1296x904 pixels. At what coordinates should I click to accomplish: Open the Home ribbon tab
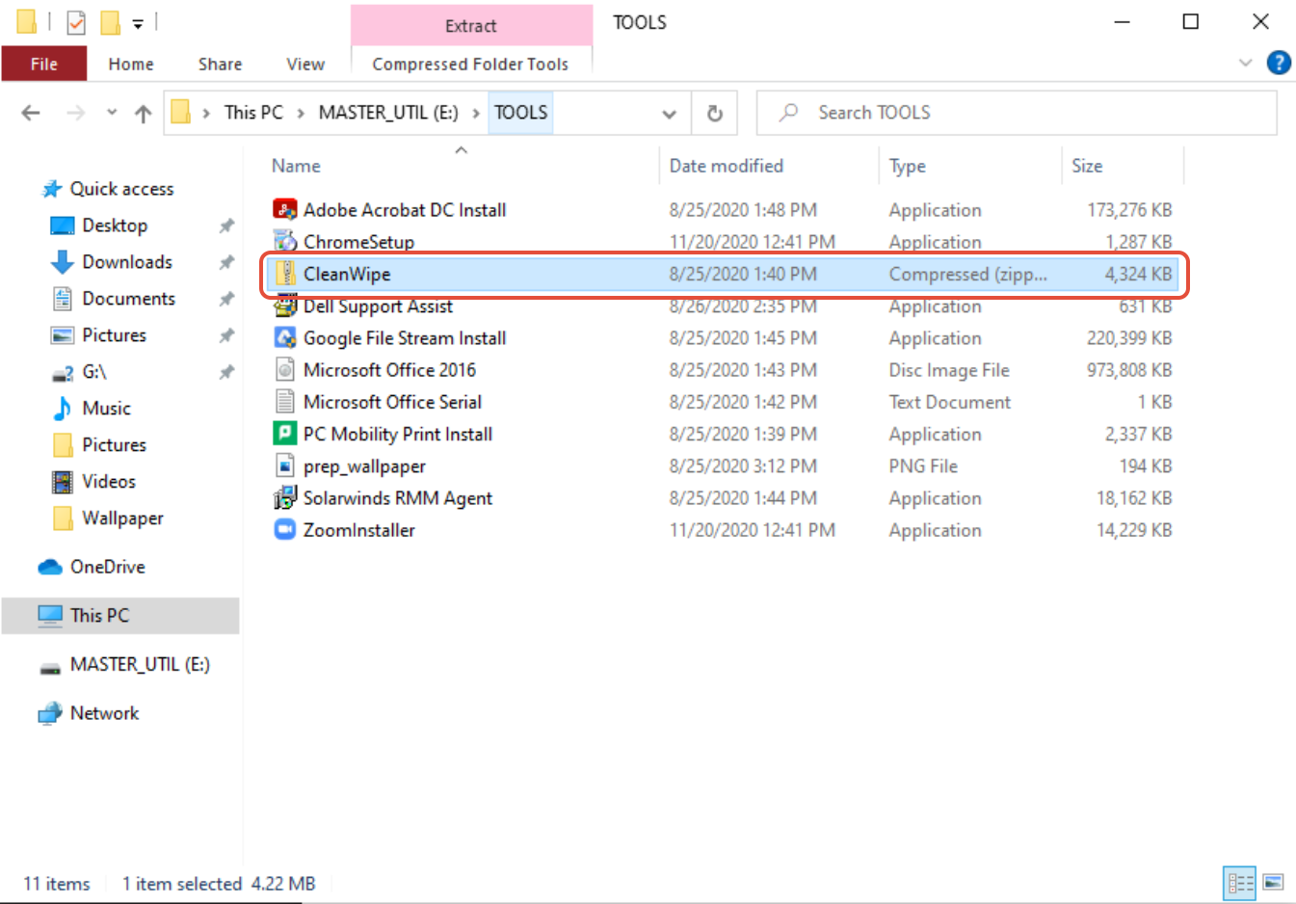(131, 64)
